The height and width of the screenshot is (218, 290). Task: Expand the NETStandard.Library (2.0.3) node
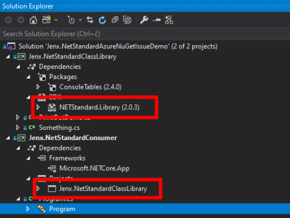point(38,107)
